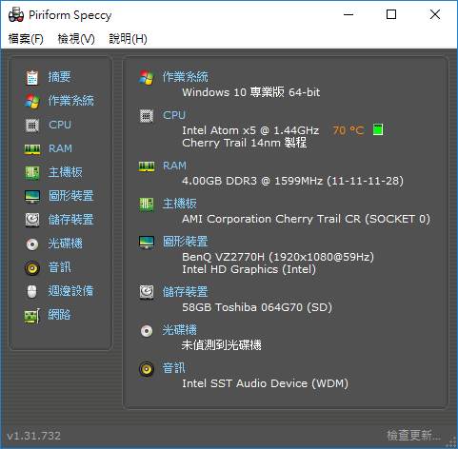
Task: Click the monitor icon in summary pane
Action: click(x=147, y=243)
